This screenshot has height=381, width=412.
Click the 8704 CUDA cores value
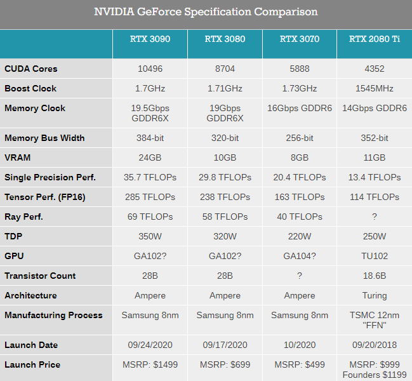[x=225, y=69]
